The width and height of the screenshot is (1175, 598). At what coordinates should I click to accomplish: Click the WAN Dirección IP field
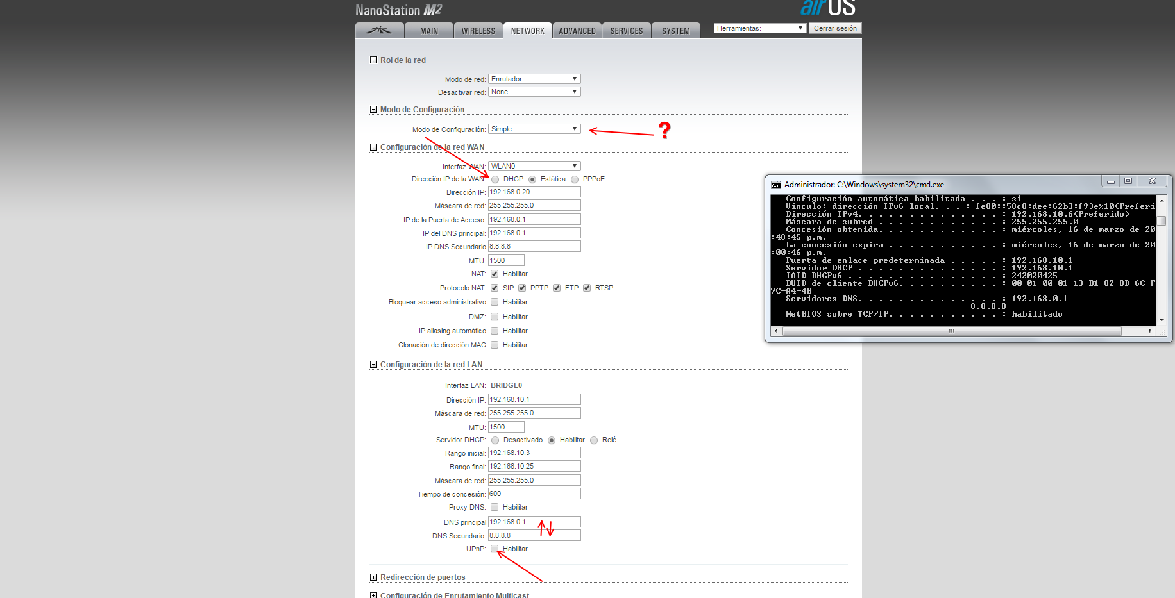[x=534, y=192]
